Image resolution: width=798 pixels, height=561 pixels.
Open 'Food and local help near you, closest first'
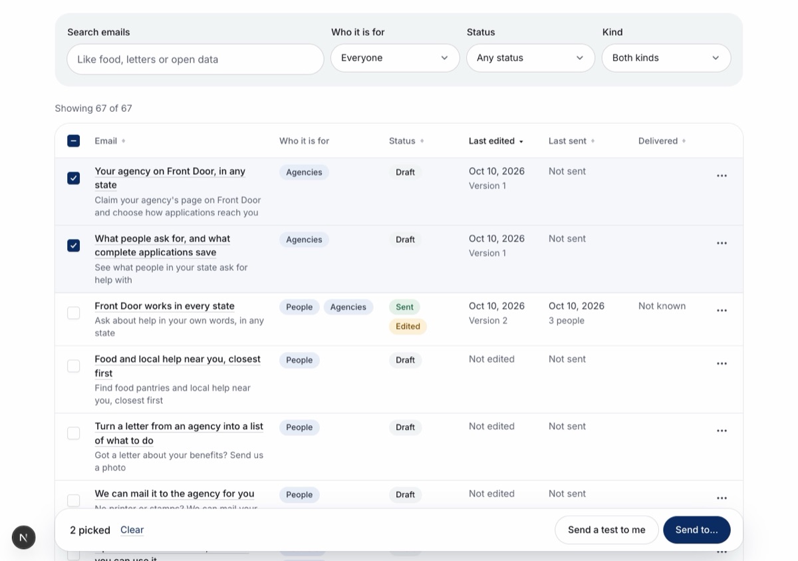tap(178, 366)
